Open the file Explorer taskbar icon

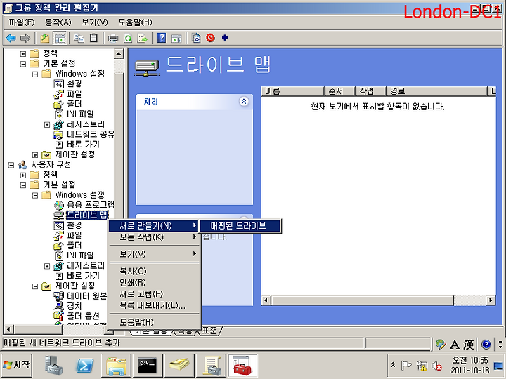click(116, 366)
